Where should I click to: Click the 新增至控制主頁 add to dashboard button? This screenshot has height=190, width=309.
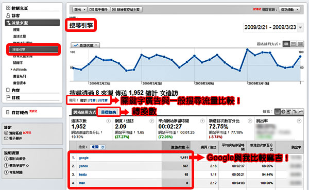pos(127,9)
